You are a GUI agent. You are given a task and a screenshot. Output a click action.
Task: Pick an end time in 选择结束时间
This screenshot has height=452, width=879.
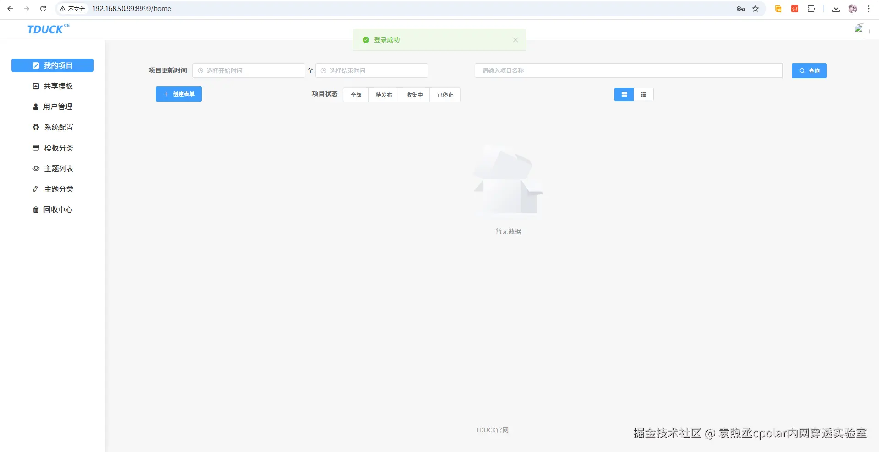click(372, 70)
